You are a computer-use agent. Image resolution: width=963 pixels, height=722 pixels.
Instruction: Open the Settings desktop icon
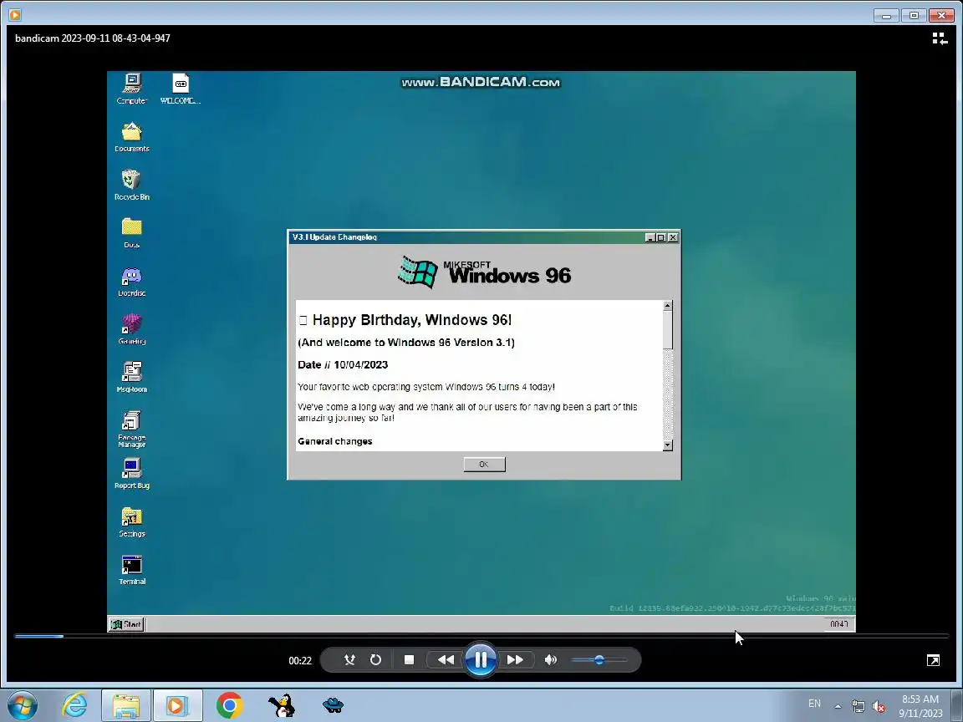(x=132, y=521)
